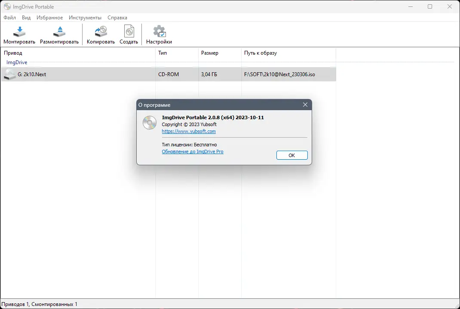Close the ImgDrive Portable main window
The height and width of the screenshot is (309, 460).
[449, 6]
